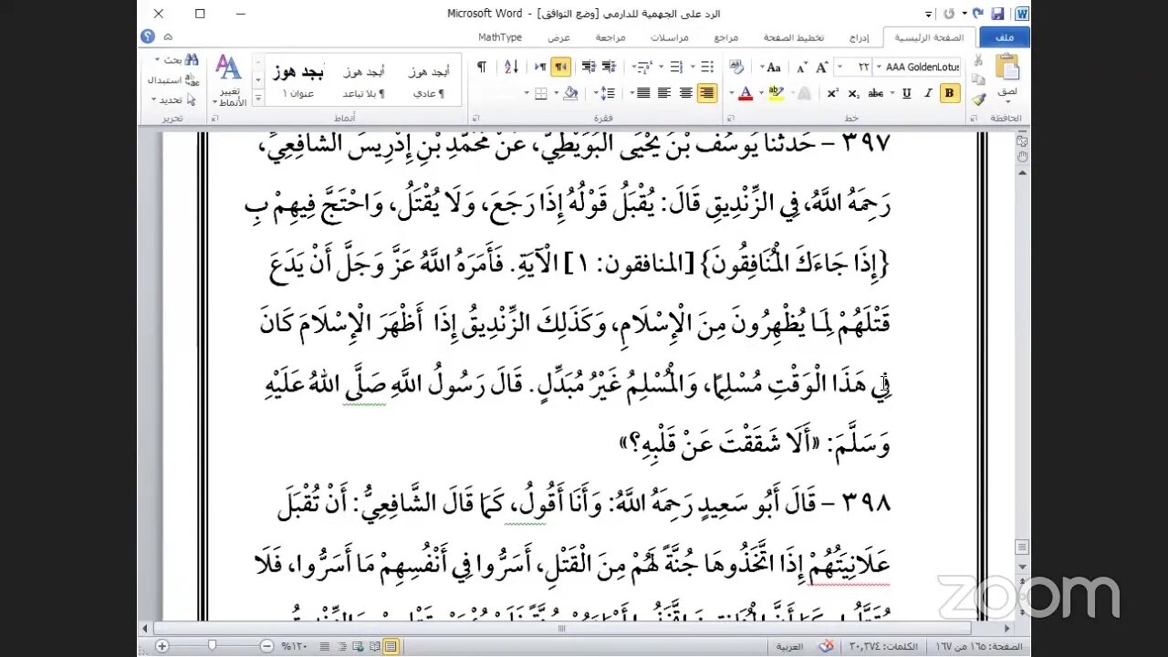
Task: Click the Bullets list icon
Action: [705, 67]
